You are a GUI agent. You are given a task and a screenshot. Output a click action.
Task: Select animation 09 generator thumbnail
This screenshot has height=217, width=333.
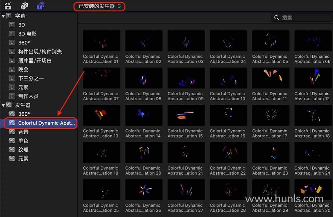pos(186,78)
